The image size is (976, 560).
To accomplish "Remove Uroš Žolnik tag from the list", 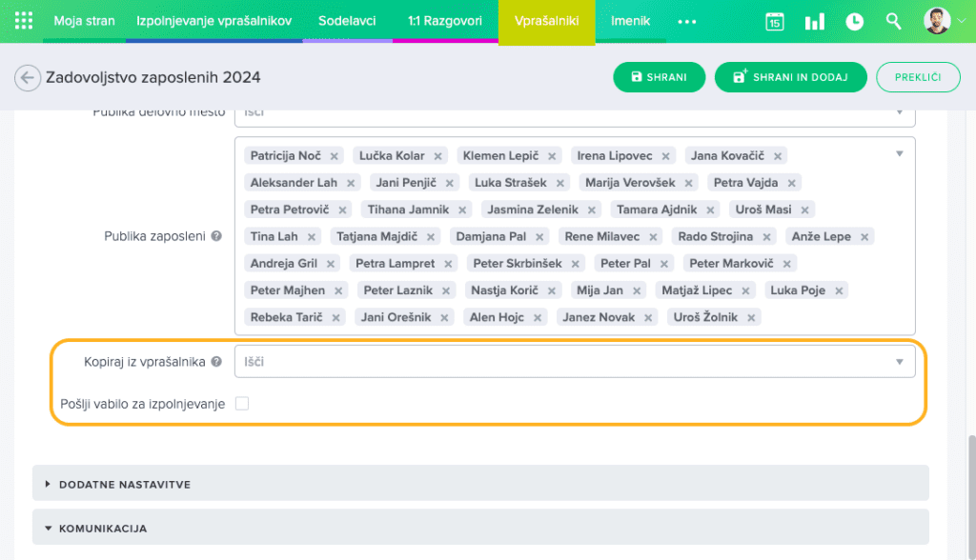I will pos(752,318).
